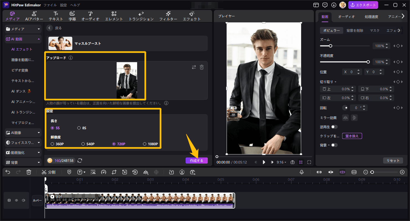Select the 8S length radio button

click(79, 128)
